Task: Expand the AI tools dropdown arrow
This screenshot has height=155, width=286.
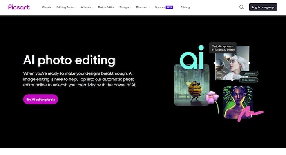Action: [x=92, y=7]
